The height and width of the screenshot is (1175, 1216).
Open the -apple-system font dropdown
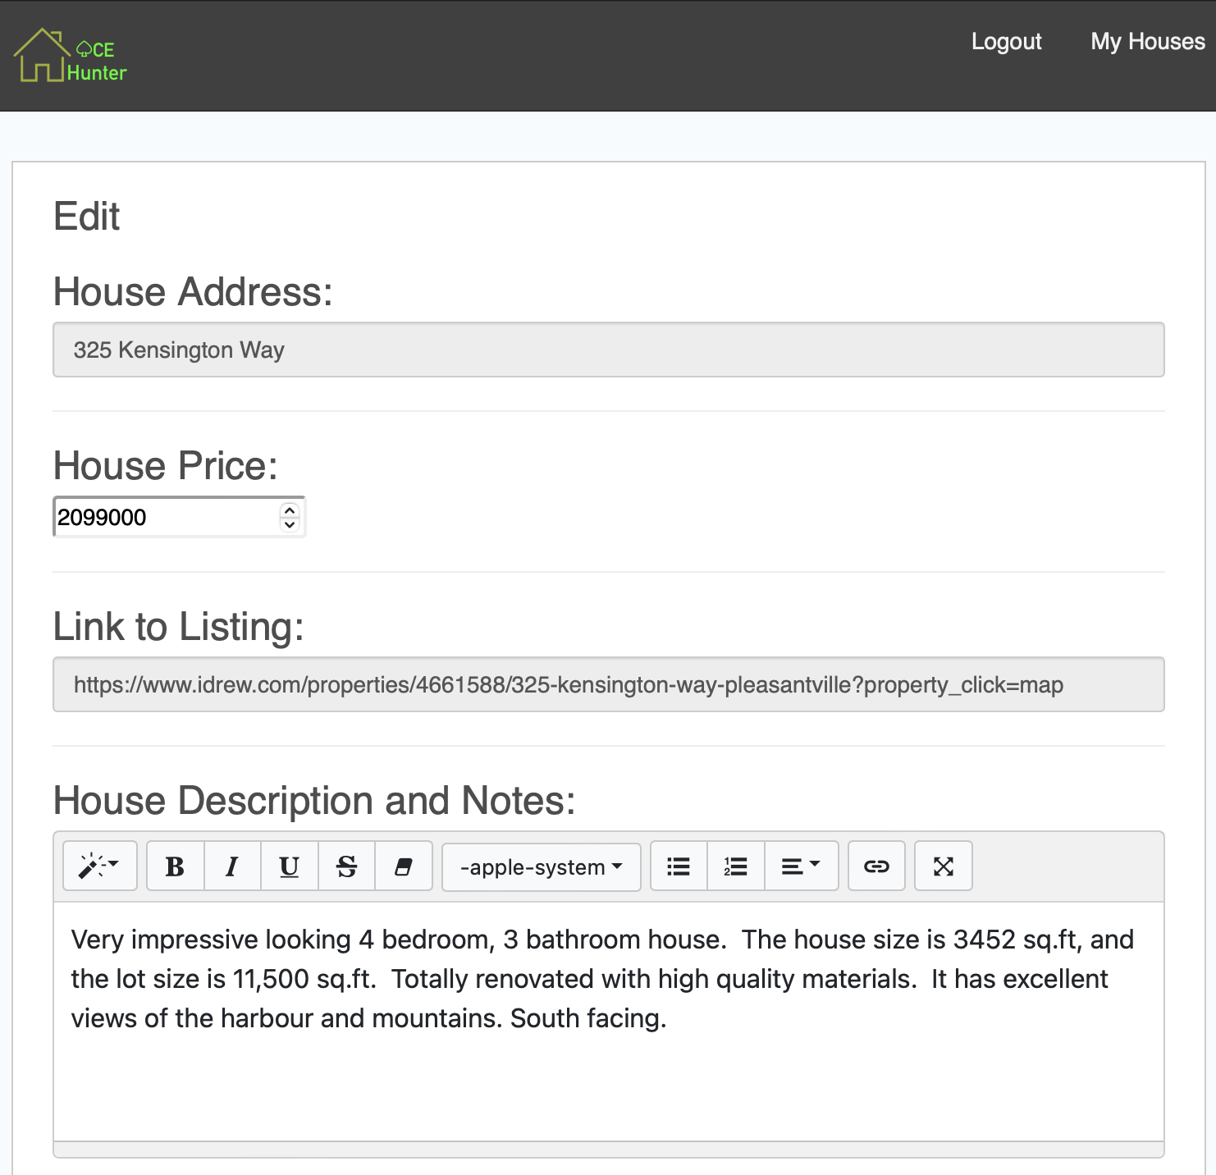tap(541, 867)
